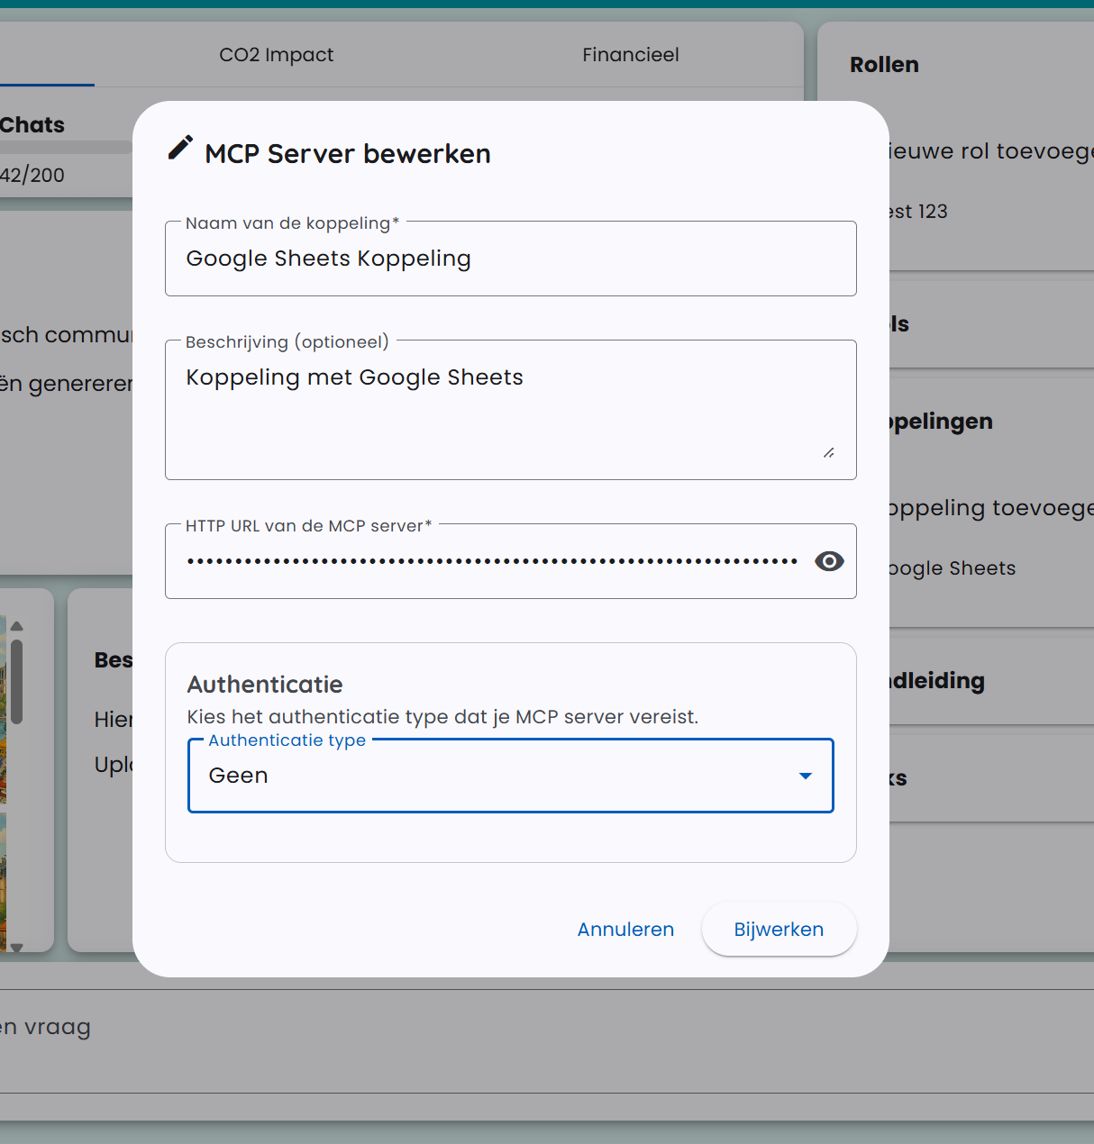Focus the Naam van de koppeling field
Screen dimensions: 1094x1144
(510, 259)
